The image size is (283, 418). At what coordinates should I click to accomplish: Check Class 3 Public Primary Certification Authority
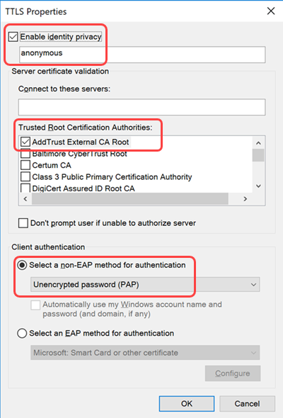[x=25, y=176]
